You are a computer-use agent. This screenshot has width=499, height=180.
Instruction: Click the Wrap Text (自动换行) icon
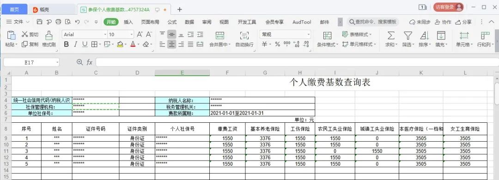click(x=244, y=35)
